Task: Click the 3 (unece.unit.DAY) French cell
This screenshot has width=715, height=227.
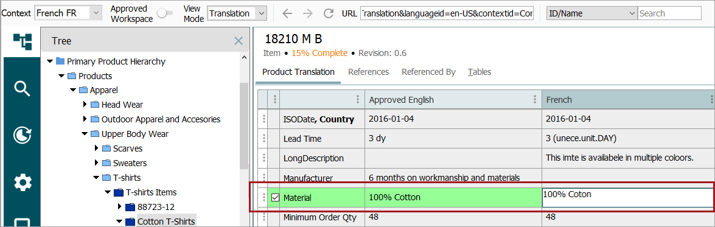Action: [x=628, y=139]
